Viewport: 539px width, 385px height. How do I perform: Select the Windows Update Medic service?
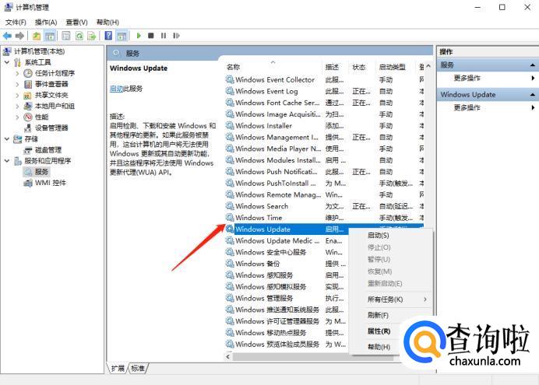[x=277, y=241]
